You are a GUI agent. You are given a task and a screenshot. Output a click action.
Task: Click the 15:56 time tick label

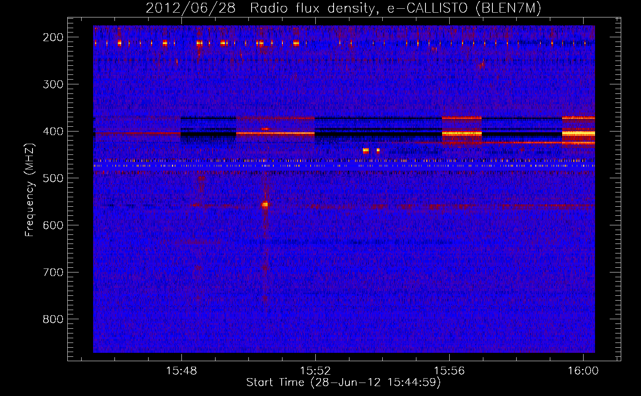point(449,371)
